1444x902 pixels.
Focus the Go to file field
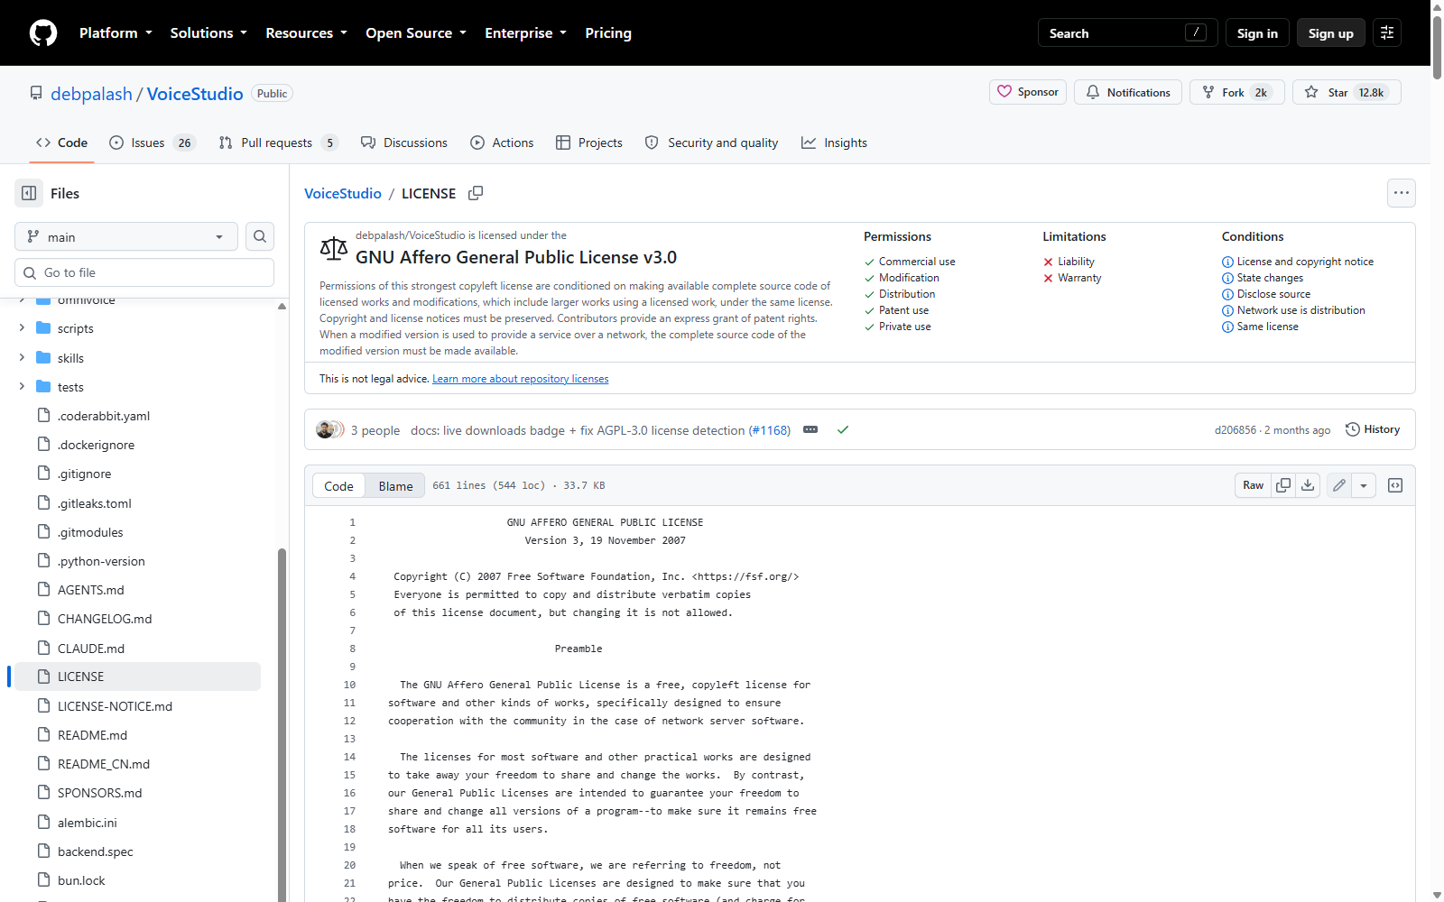144,272
